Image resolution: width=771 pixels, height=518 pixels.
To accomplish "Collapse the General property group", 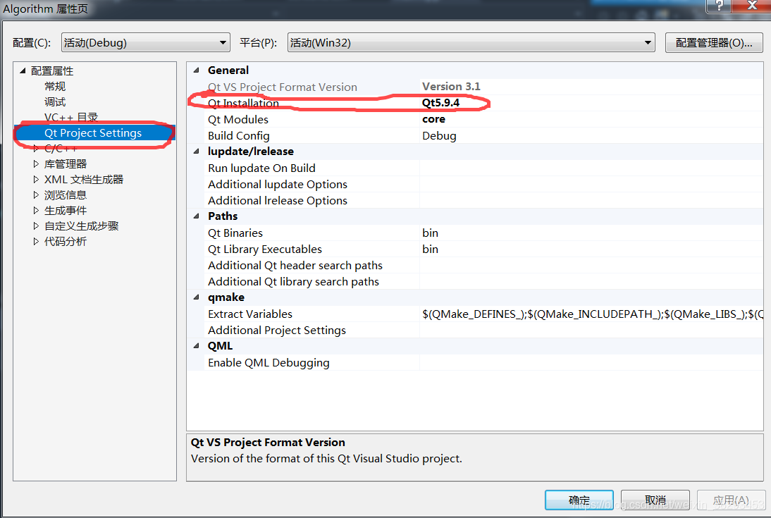I will (197, 70).
